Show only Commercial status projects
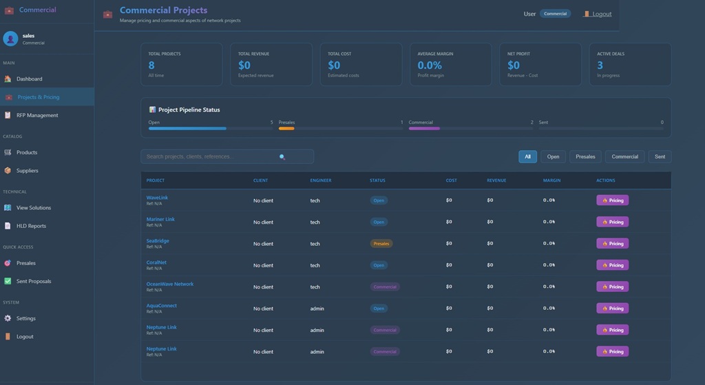This screenshot has height=385, width=705. (x=624, y=157)
